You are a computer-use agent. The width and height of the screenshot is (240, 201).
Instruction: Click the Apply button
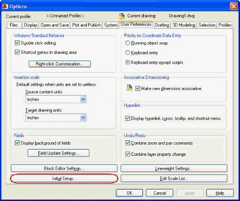pyautogui.click(x=190, y=193)
